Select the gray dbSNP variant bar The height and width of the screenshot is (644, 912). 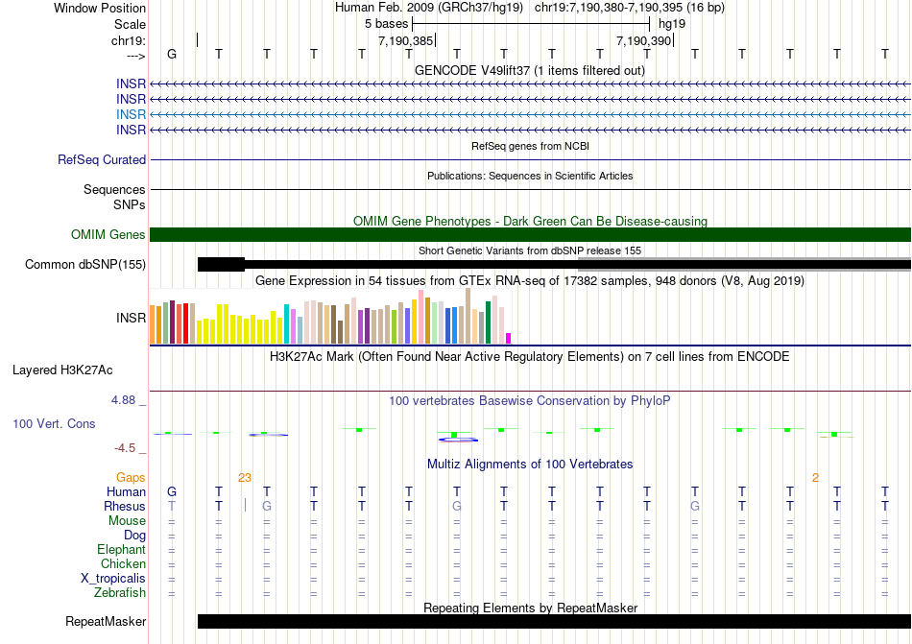(744, 265)
